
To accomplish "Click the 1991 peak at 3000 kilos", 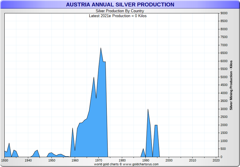I will [x=148, y=109].
